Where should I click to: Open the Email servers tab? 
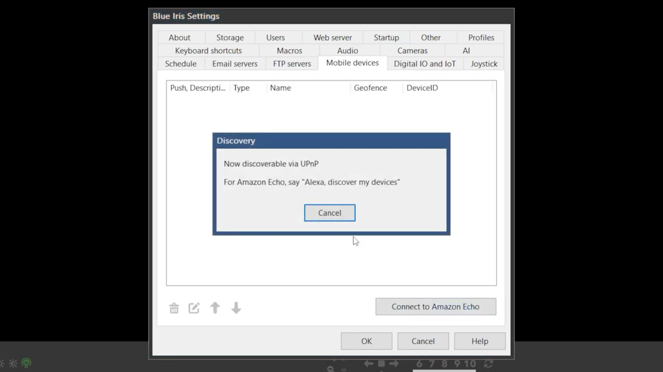coord(235,64)
